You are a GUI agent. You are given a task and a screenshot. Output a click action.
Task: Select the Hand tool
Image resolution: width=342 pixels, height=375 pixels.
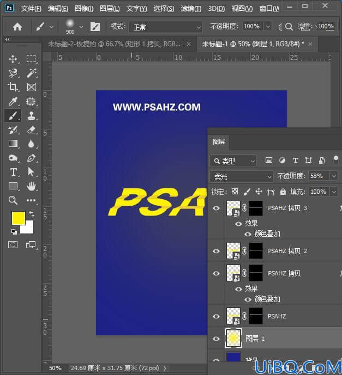pos(31,186)
